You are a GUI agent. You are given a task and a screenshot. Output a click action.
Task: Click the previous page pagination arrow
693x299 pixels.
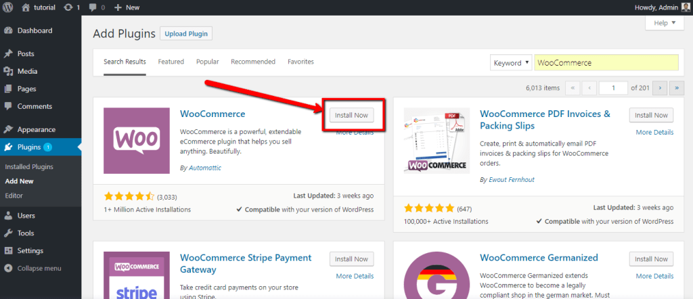tap(589, 88)
